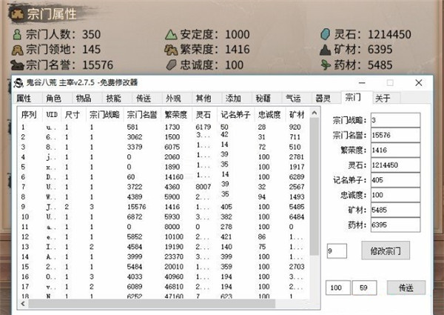
Task: Click the 宗门名誉 column header
Action: point(142,115)
